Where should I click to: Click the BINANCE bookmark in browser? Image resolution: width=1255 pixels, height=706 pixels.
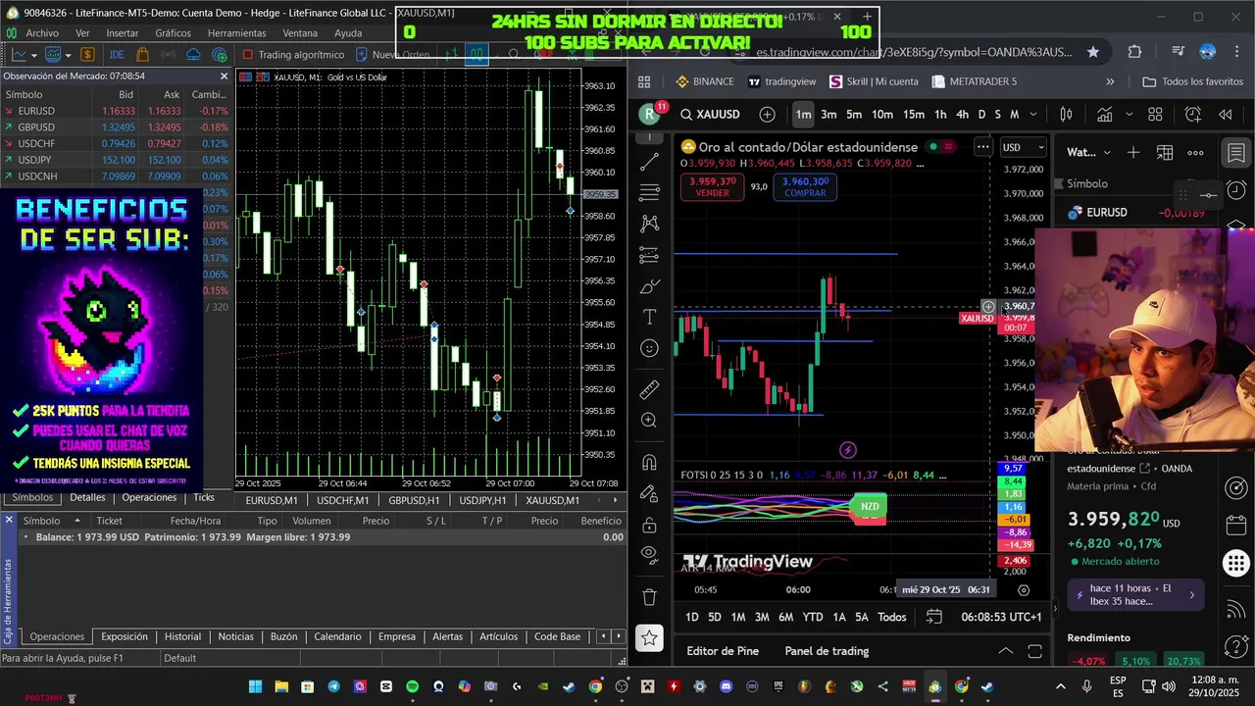pyautogui.click(x=704, y=81)
